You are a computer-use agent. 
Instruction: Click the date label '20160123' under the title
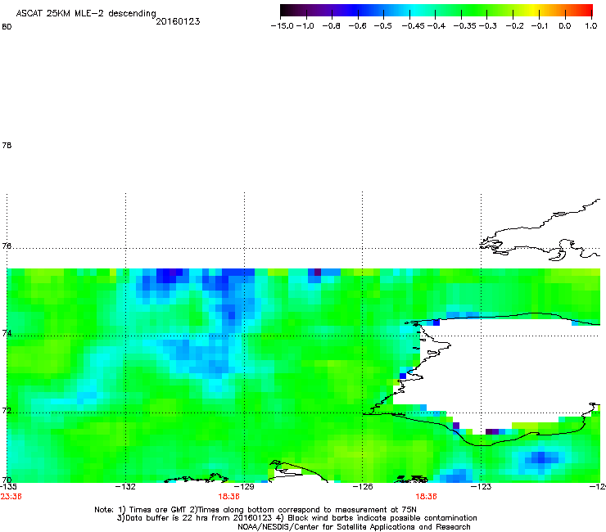coord(178,21)
